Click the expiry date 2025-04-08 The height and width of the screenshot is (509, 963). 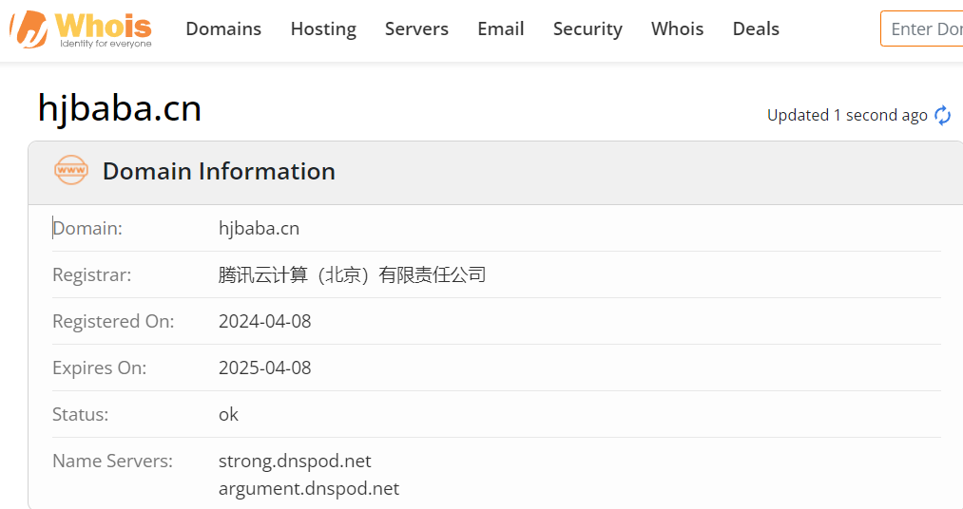[264, 368]
